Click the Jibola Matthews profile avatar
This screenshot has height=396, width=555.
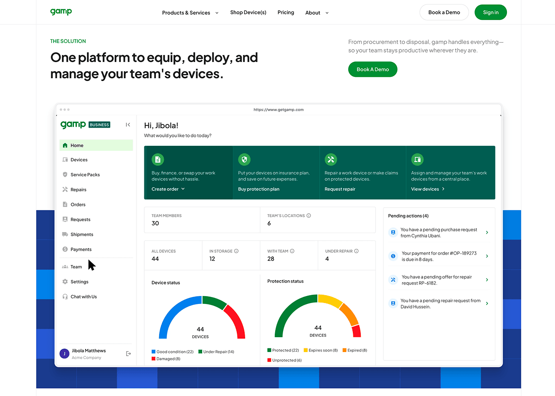[65, 354]
